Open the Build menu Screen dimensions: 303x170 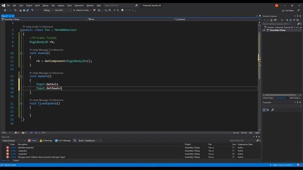[37, 6]
